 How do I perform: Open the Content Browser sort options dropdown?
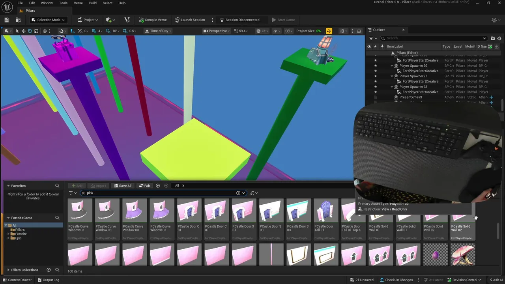pyautogui.click(x=254, y=193)
